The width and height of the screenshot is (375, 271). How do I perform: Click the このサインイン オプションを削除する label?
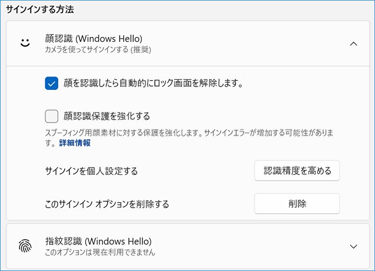[x=107, y=204]
